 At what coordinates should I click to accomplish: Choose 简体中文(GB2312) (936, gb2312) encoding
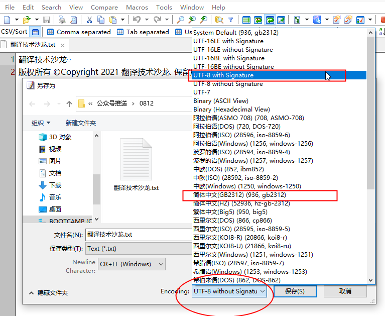(279, 195)
